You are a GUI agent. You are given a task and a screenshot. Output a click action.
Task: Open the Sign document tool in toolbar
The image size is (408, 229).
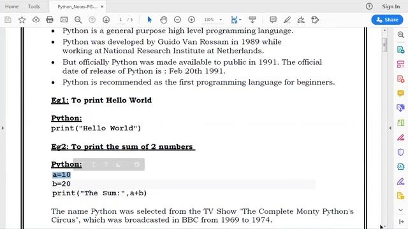(301, 20)
